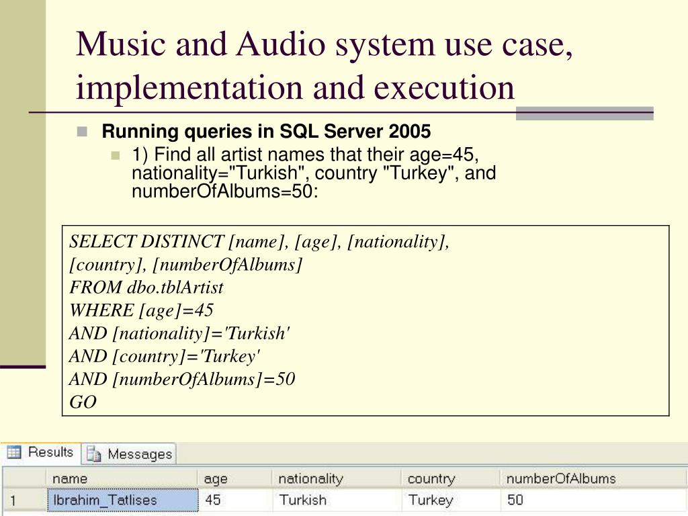Viewport: 688px width, 516px height.
Task: Click the 'WHERE [age]=45' query line
Action: 141,310
